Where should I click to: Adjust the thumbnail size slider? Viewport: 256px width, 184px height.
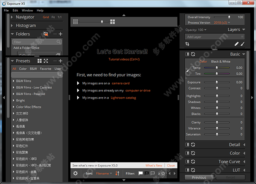click(x=94, y=22)
